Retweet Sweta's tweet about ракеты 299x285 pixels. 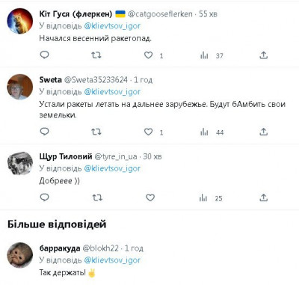pos(96,132)
